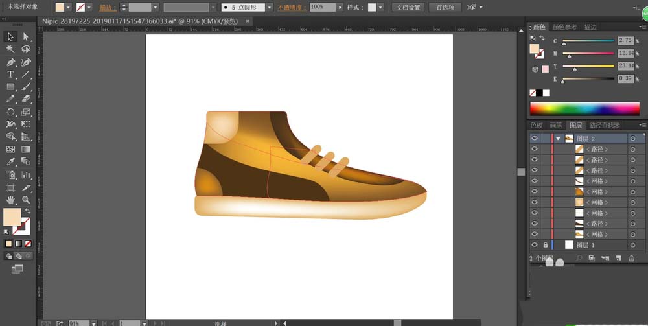Viewport: 648px width, 326px height.
Task: Select the Hand tool
Action: [10, 200]
